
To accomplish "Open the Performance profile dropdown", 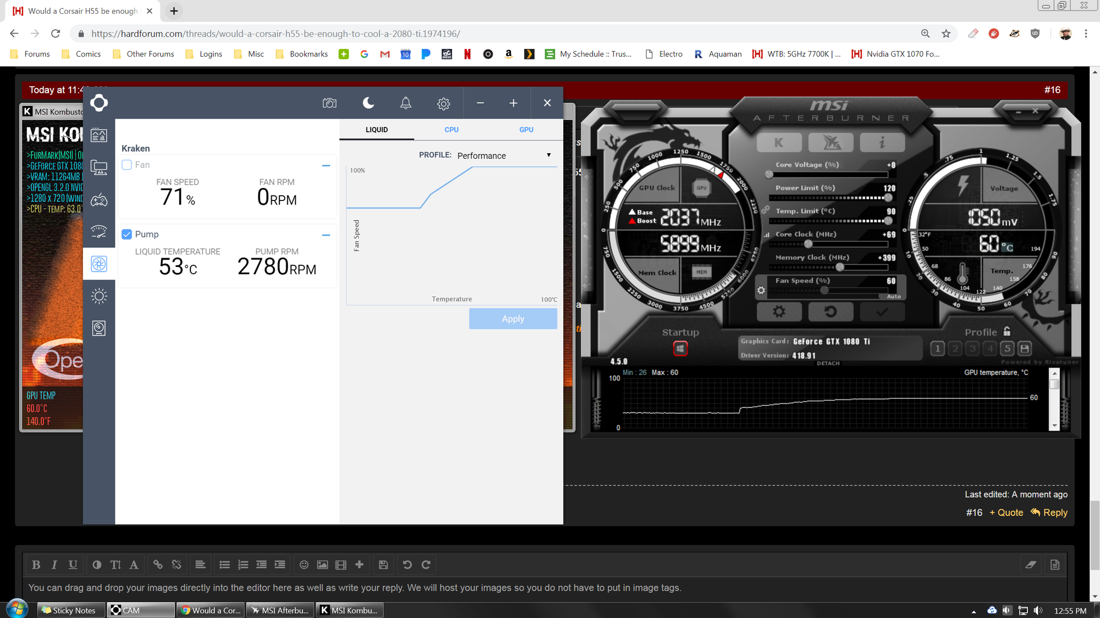I will pos(504,155).
